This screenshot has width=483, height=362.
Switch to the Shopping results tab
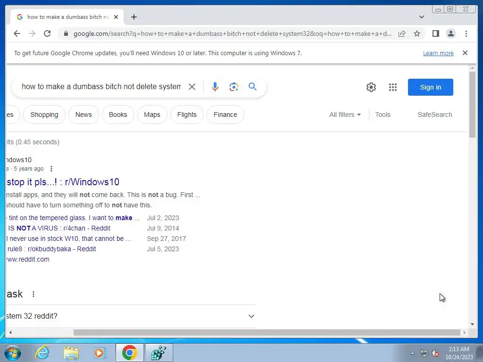tap(44, 115)
